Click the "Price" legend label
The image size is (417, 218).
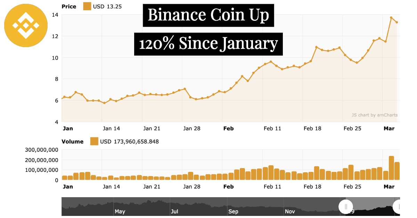(x=68, y=6)
